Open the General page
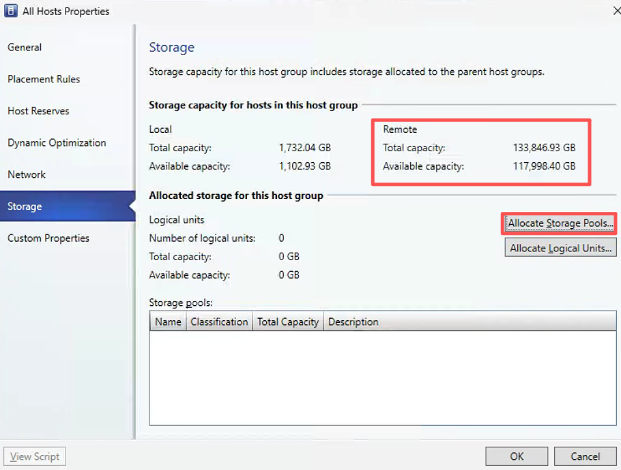The height and width of the screenshot is (470, 621). point(25,48)
